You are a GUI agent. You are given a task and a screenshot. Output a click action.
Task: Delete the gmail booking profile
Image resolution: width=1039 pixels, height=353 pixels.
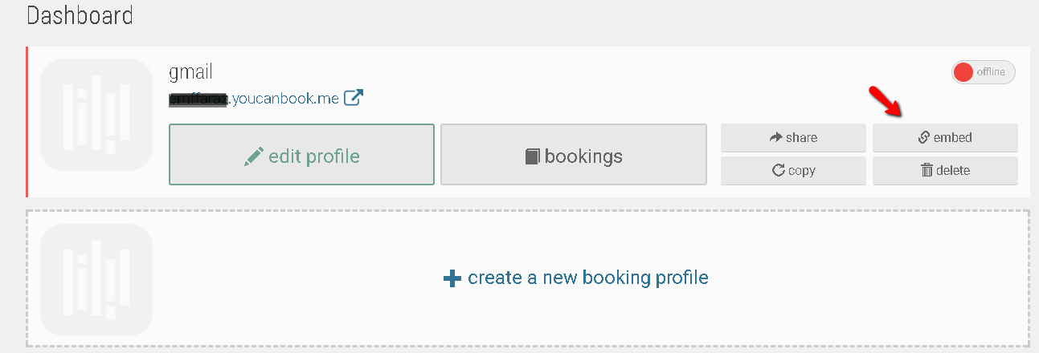coord(945,170)
